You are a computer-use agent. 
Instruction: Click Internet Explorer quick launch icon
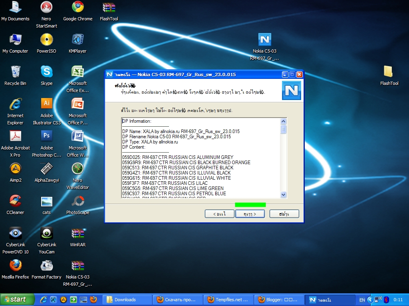pos(43,300)
